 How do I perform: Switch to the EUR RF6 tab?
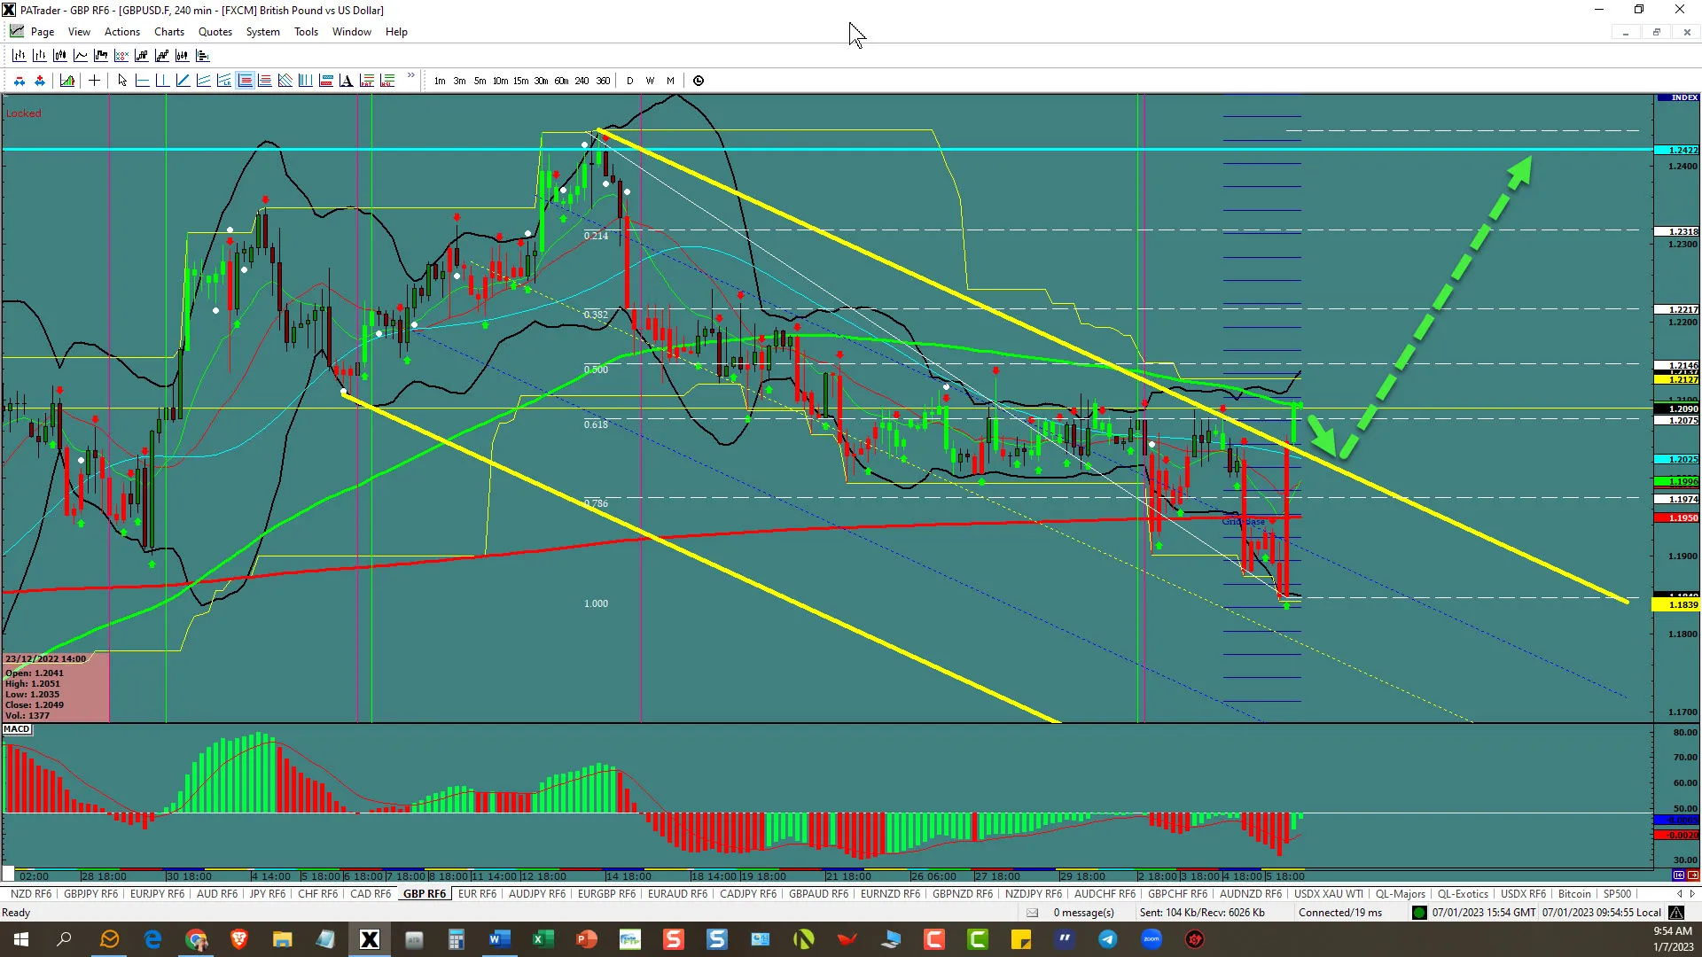pos(477,894)
